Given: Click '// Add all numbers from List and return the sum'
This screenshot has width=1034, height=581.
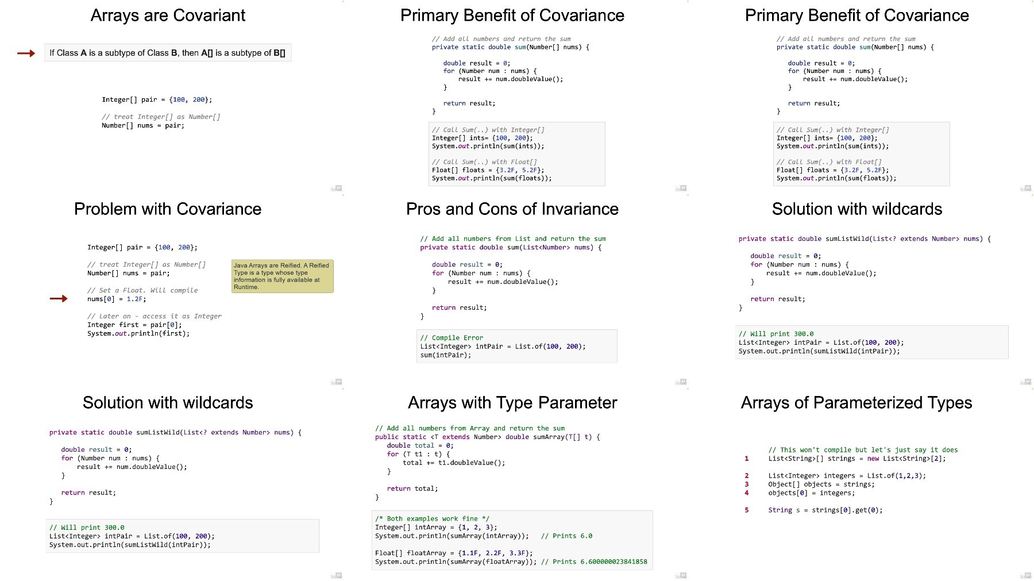Looking at the screenshot, I should pos(513,238).
